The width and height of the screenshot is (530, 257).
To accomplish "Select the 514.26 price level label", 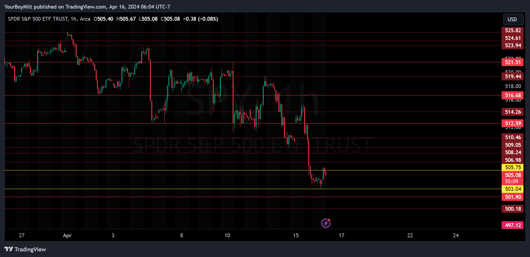I will click(x=513, y=112).
